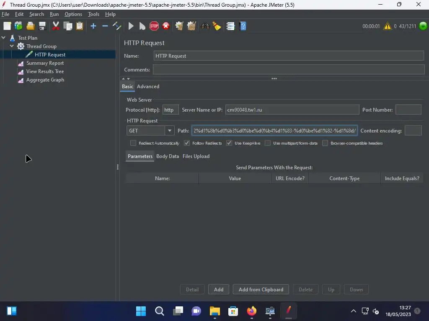The image size is (429, 321).
Task: Open the Options menu
Action: 73,14
